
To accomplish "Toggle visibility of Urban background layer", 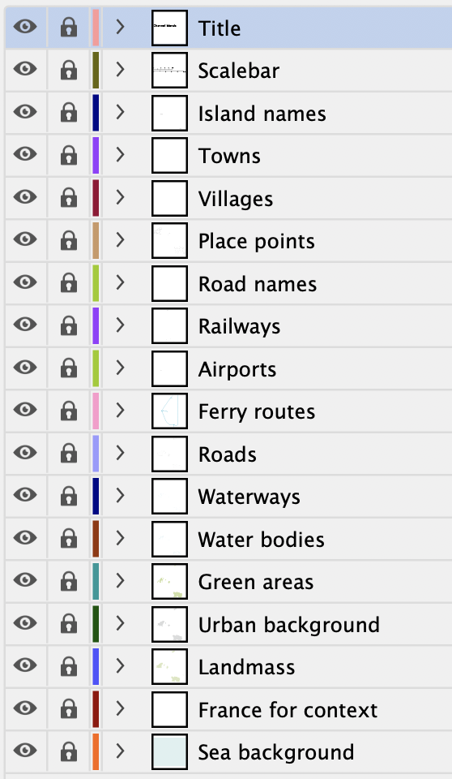I will point(25,622).
